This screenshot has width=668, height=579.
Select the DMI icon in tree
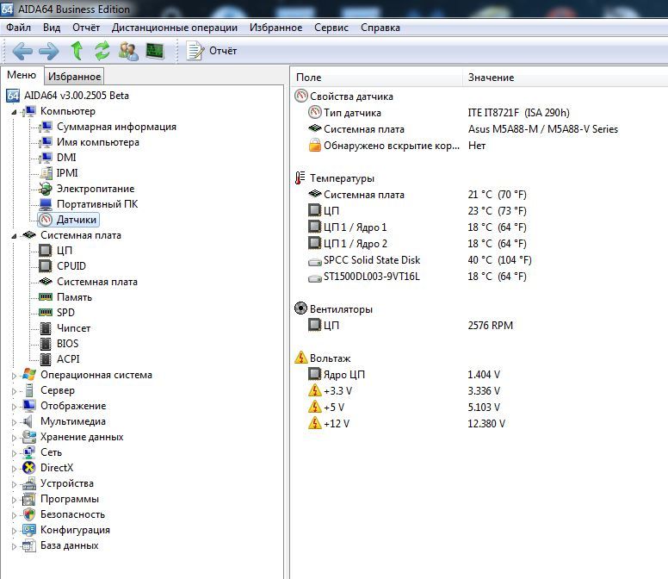45,158
